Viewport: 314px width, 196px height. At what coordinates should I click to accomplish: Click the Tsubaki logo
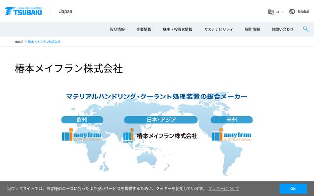tap(24, 11)
